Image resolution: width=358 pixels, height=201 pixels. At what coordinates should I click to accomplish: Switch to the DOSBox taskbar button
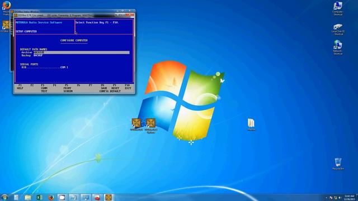[109, 197]
